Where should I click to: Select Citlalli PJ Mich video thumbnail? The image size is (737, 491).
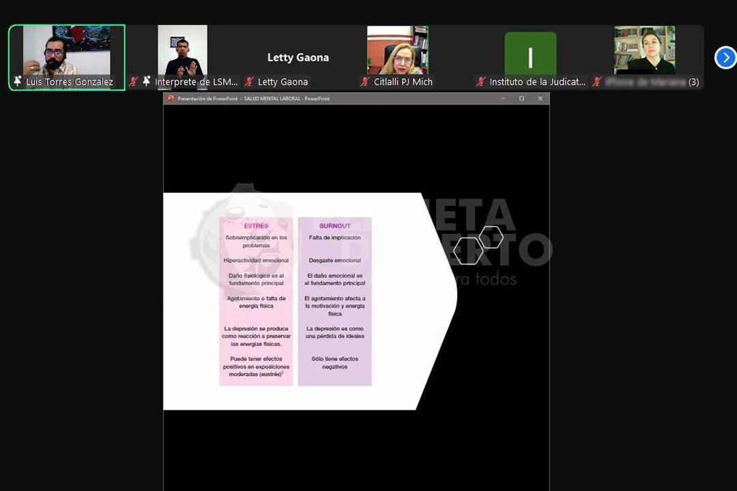pos(397,51)
